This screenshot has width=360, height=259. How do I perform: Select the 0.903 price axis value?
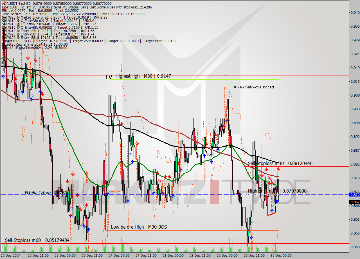355,109
